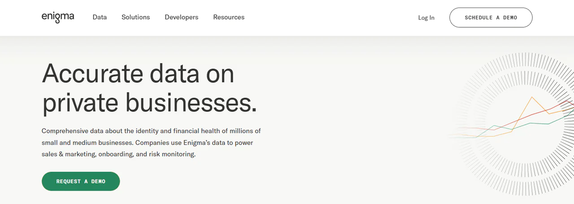Expand the Resources menu
This screenshot has width=574, height=204.
pyautogui.click(x=229, y=17)
